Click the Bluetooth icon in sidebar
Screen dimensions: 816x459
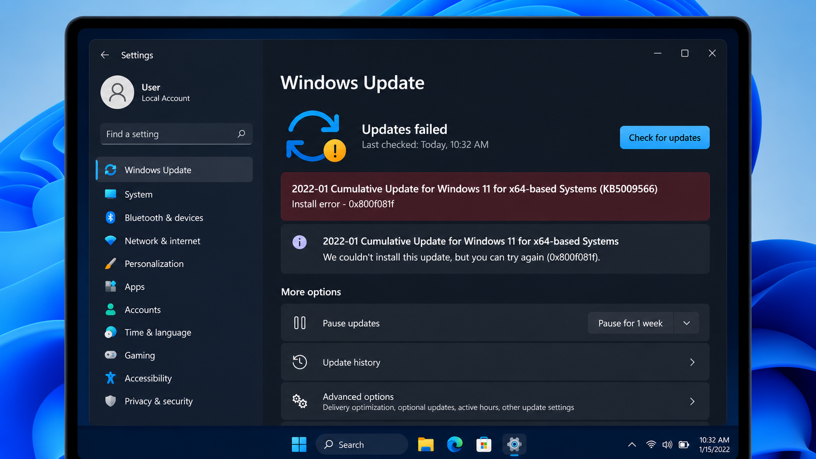(x=111, y=218)
